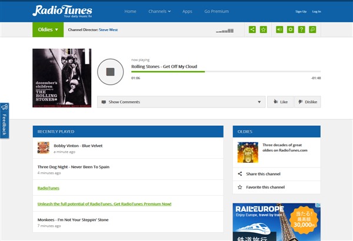Open Steve West channel director link

(x=108, y=30)
